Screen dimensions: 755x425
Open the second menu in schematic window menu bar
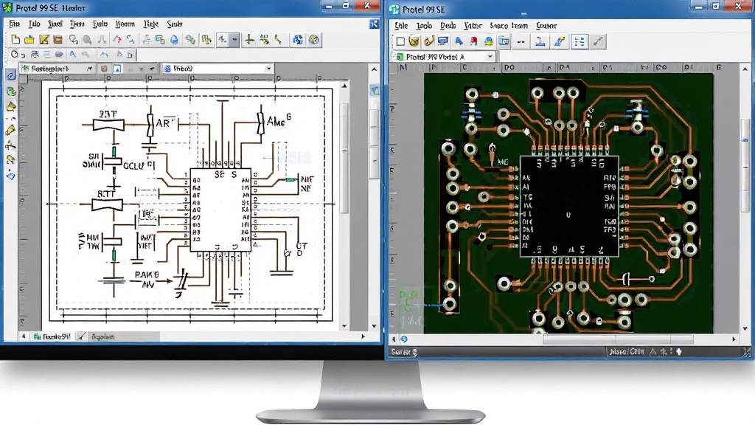(x=34, y=24)
